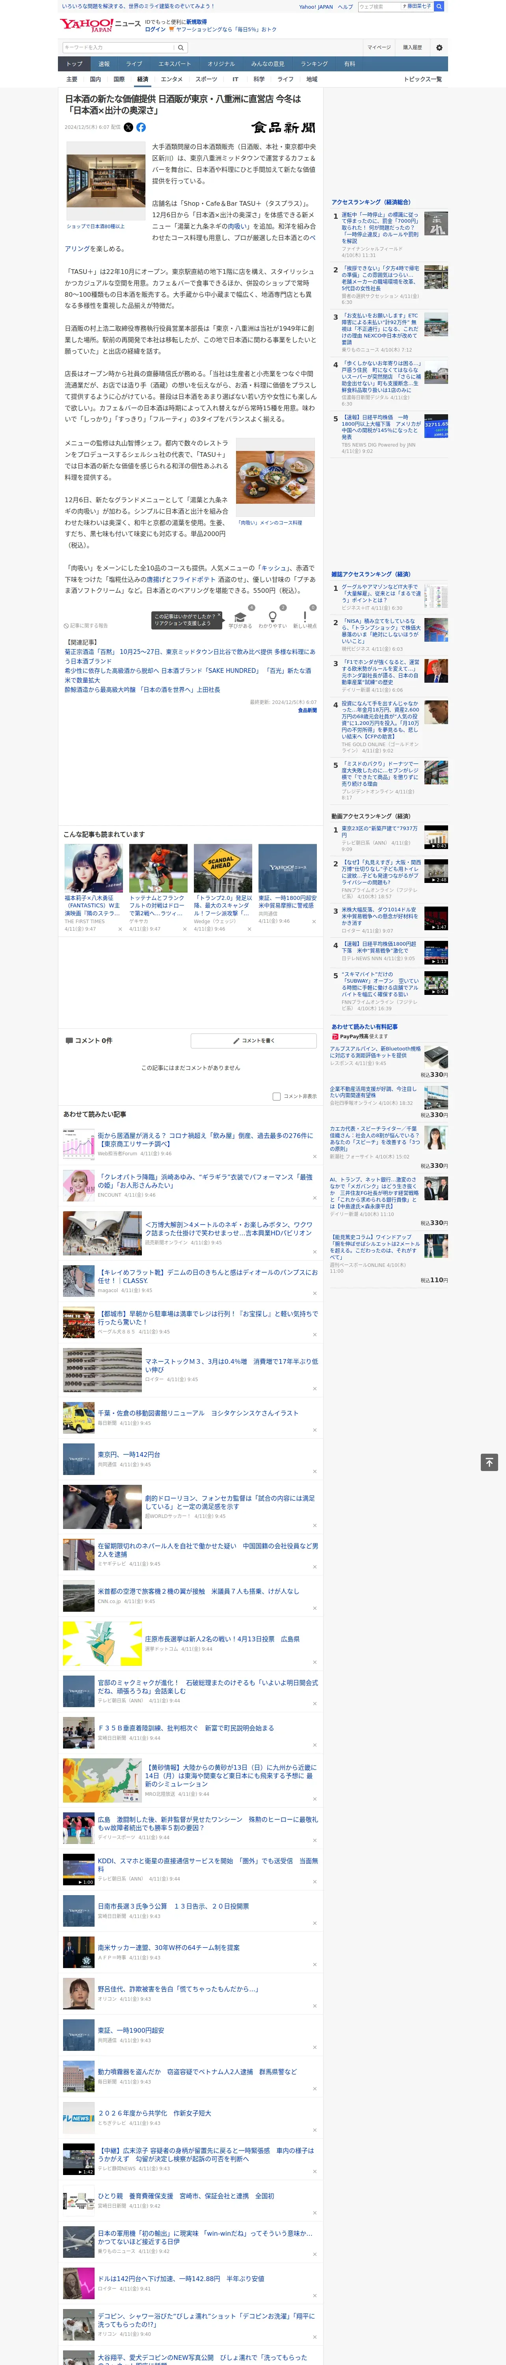This screenshot has height=2365, width=506.
Task: Open the トランプ2.0 Scandal Ahead thumbnail
Action: pos(223,868)
